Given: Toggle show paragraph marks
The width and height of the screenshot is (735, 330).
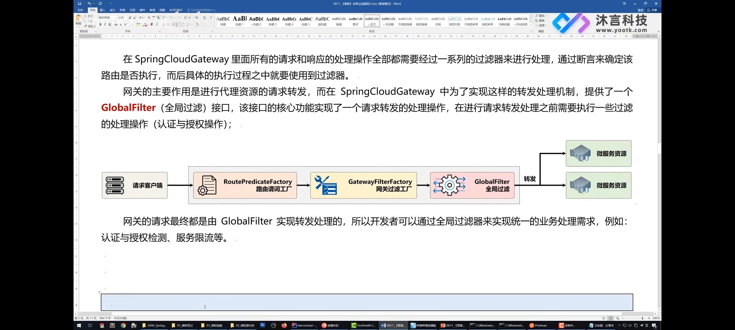Looking at the screenshot, I should 211,18.
